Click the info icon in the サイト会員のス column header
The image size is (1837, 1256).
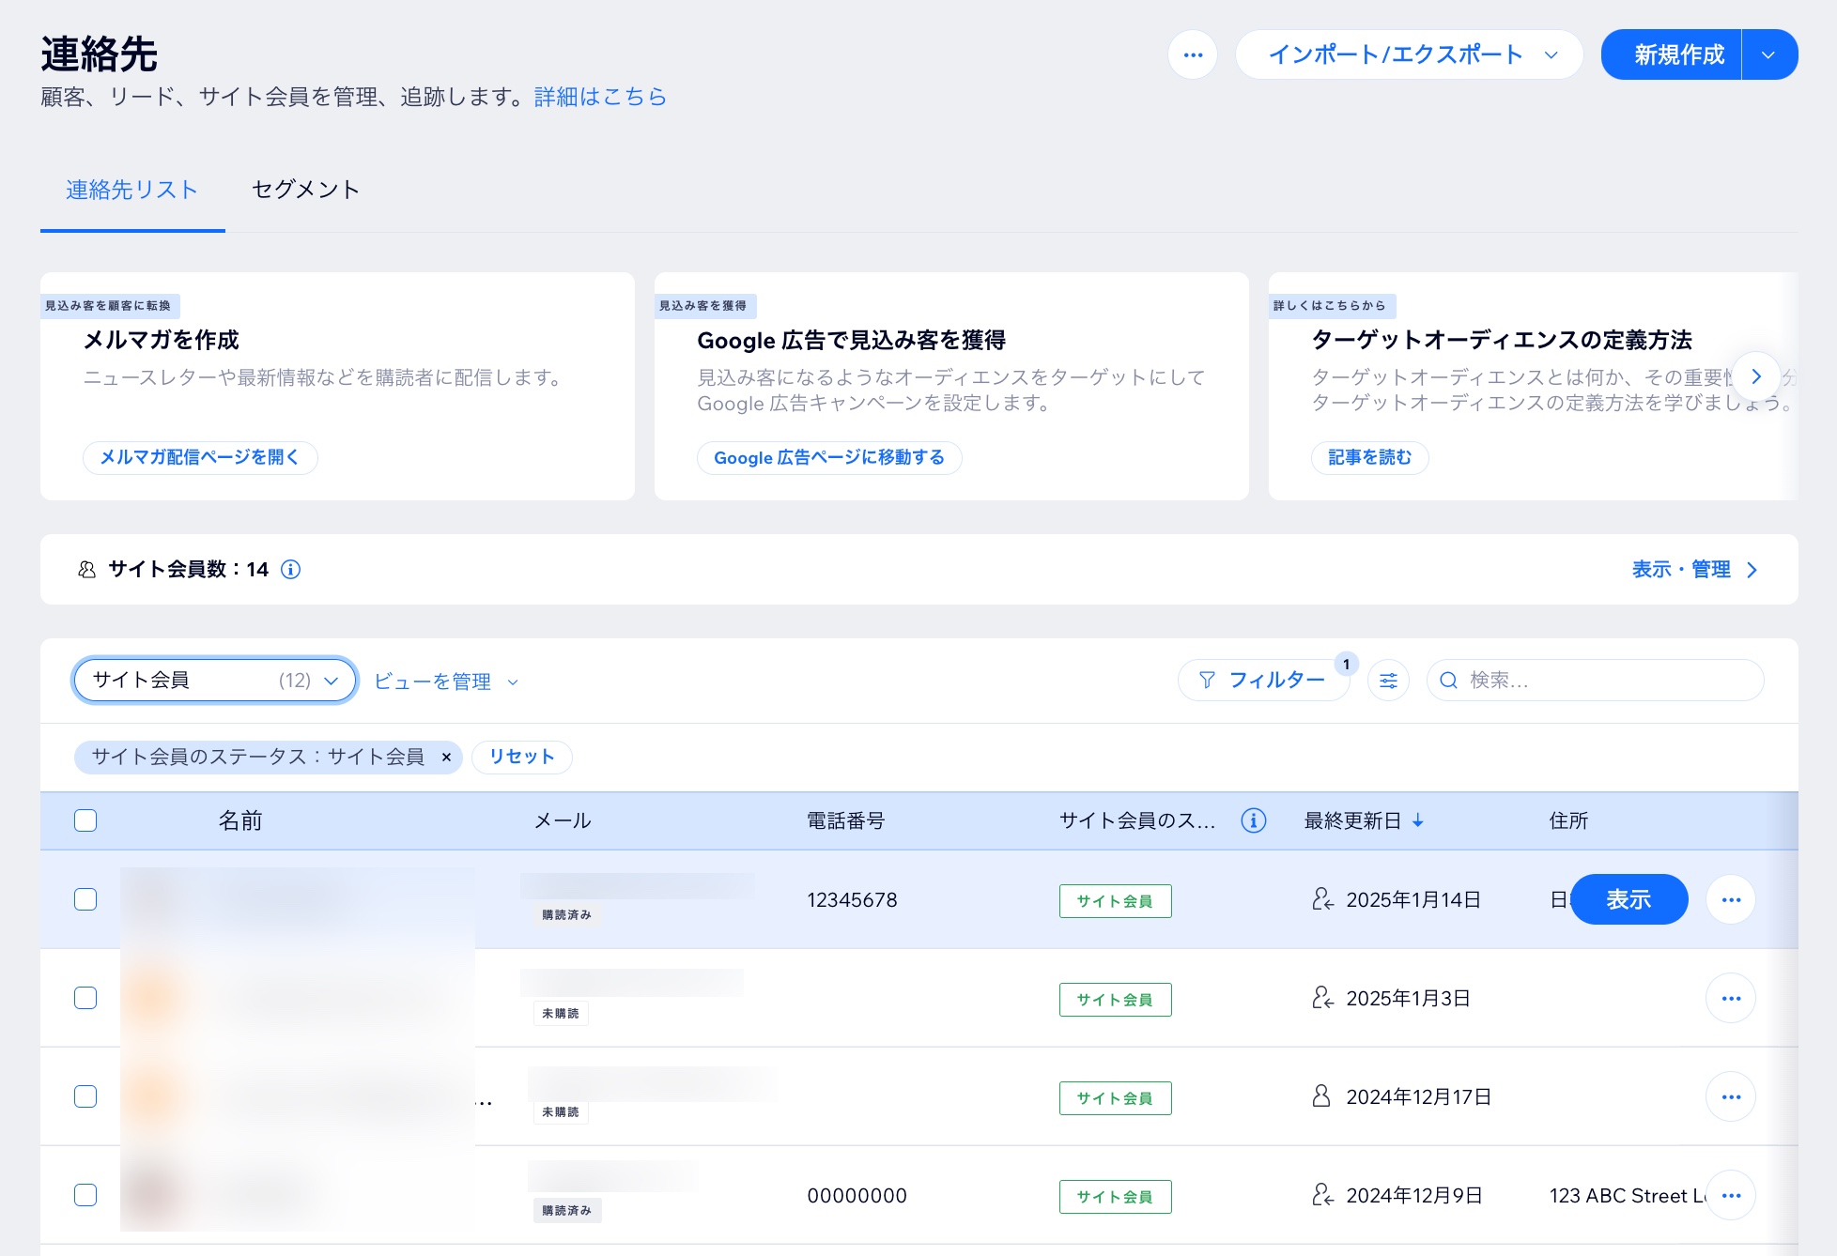pyautogui.click(x=1253, y=820)
